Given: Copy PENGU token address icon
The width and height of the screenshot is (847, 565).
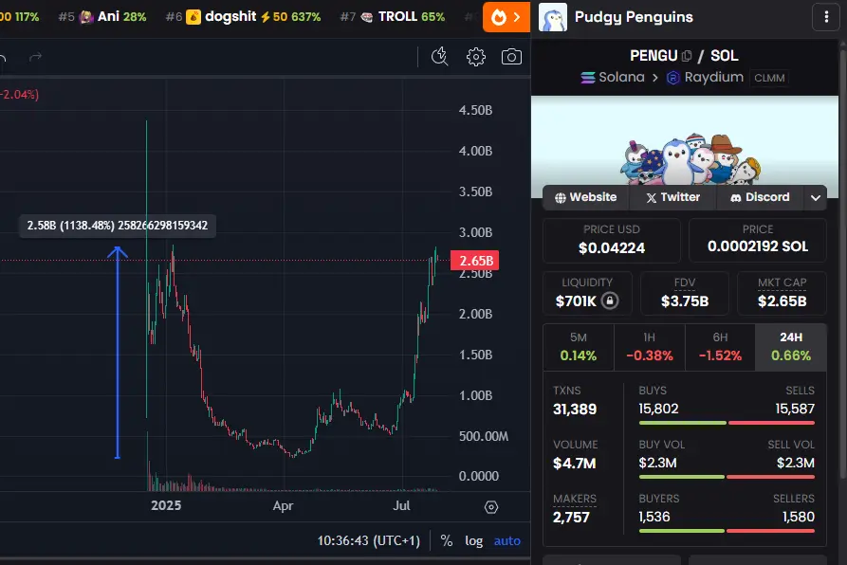Looking at the screenshot, I should coord(687,56).
